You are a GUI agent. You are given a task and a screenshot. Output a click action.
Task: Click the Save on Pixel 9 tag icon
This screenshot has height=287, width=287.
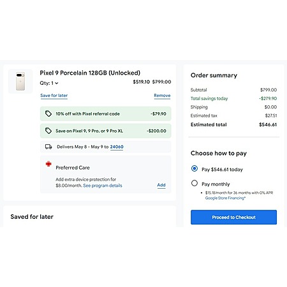click(x=48, y=131)
